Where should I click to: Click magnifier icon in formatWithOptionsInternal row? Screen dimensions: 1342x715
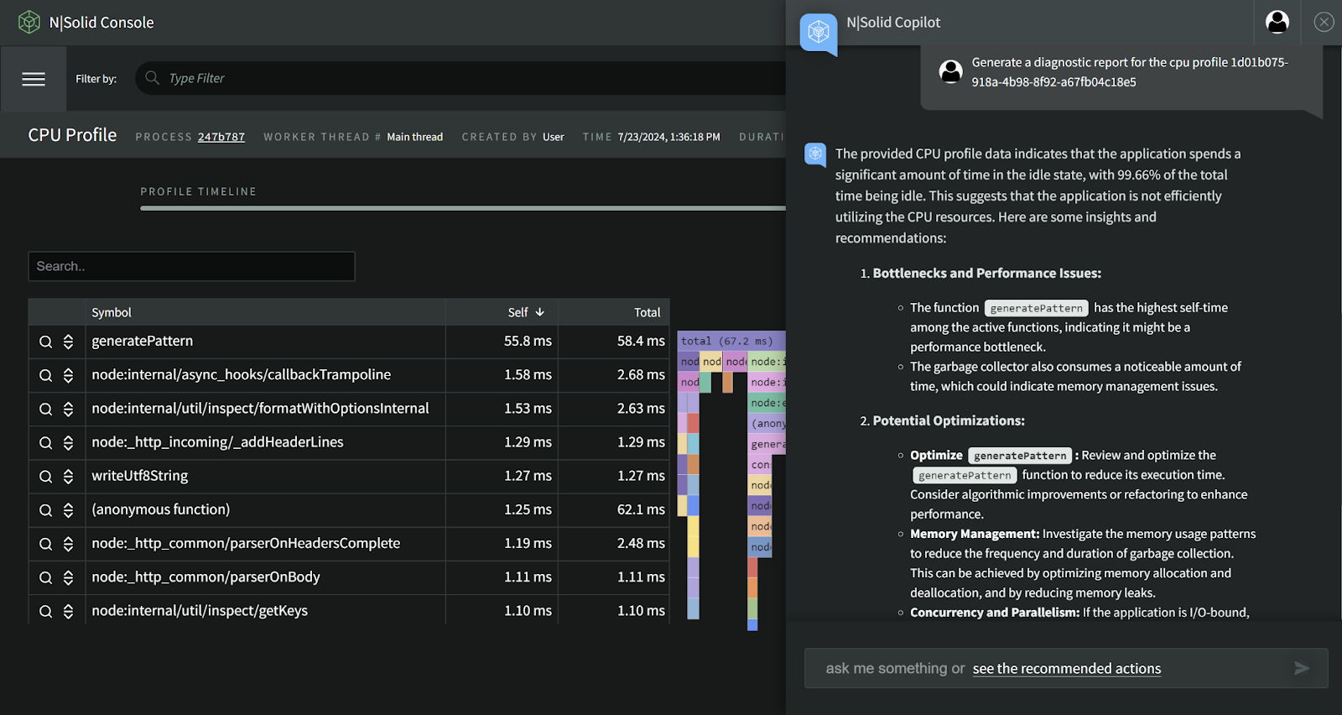[x=45, y=409]
